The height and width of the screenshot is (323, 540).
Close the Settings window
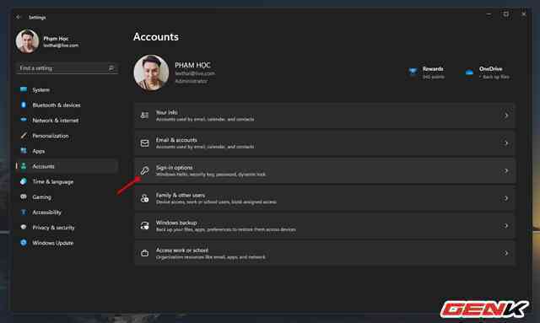click(523, 14)
